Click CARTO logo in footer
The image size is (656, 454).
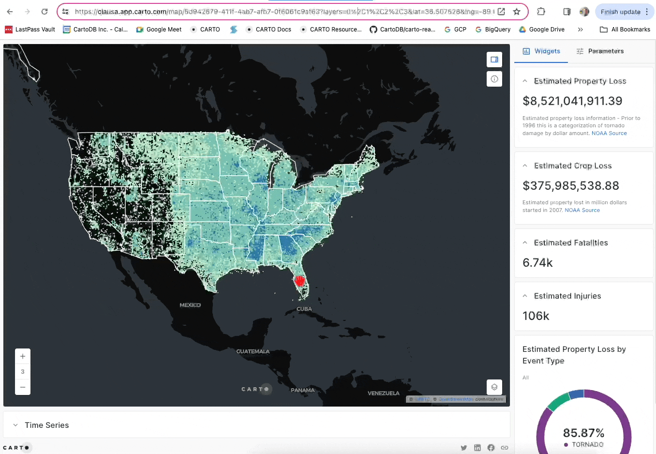click(16, 448)
